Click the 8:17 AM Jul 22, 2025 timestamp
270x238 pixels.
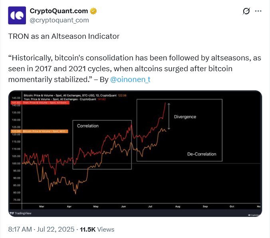tap(41, 229)
